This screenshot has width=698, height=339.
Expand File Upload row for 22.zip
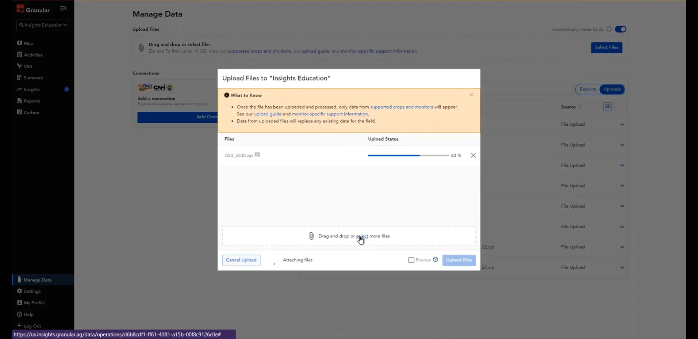(622, 247)
